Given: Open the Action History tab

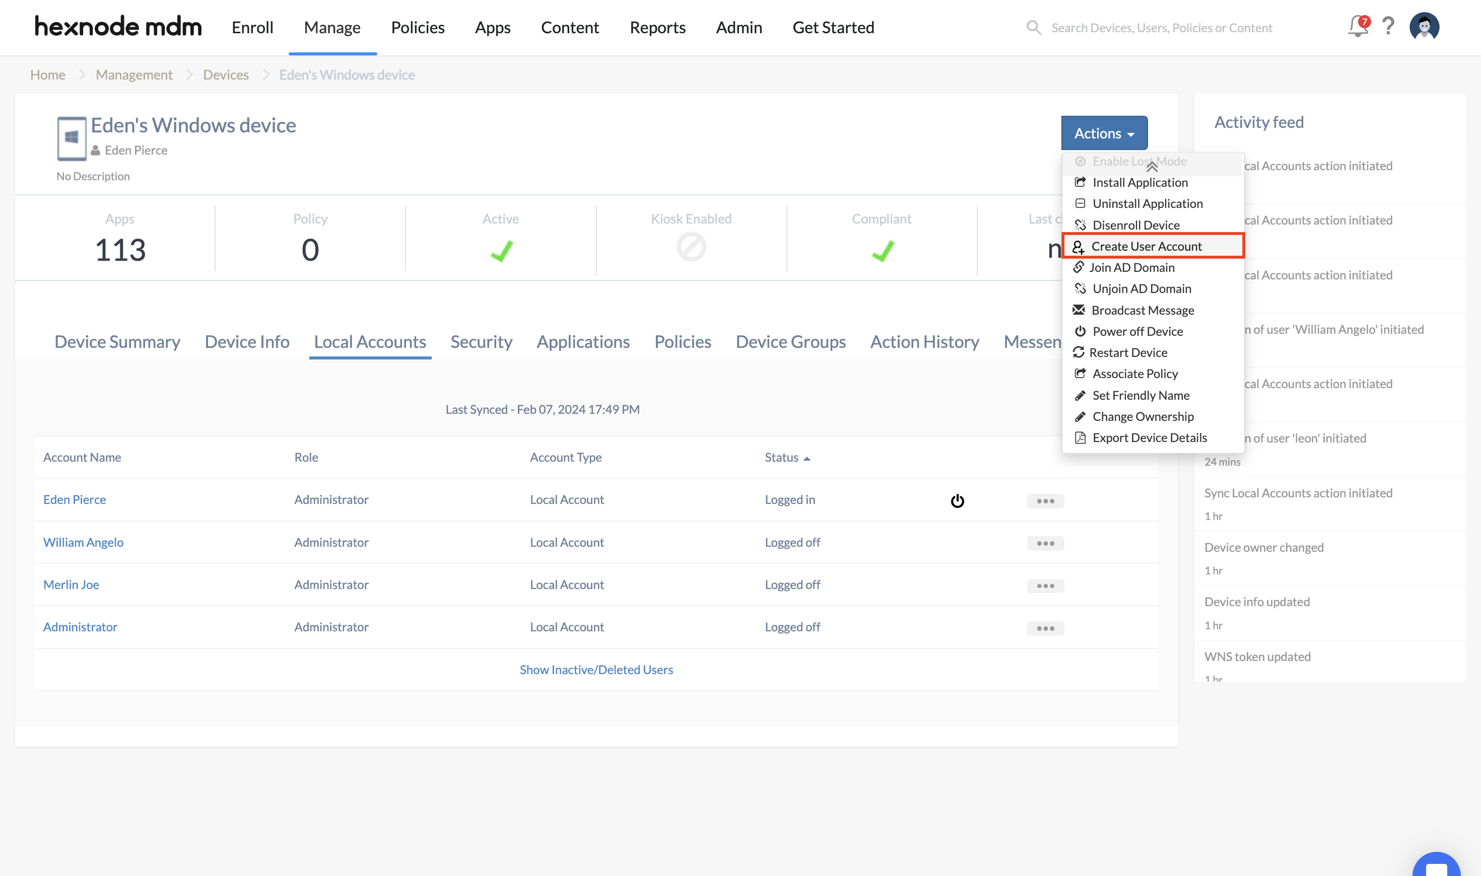Looking at the screenshot, I should pyautogui.click(x=924, y=341).
